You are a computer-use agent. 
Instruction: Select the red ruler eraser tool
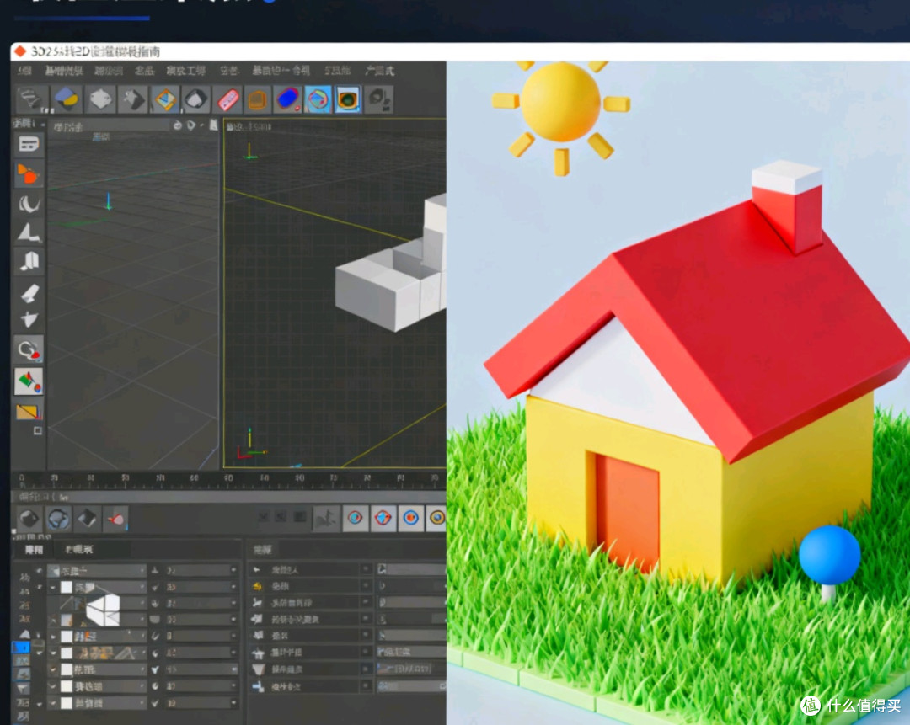(228, 99)
